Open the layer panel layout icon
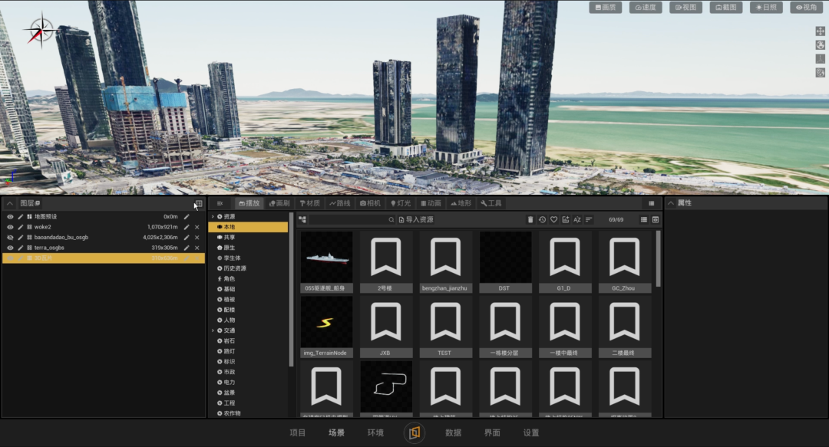The image size is (829, 447). coord(199,203)
